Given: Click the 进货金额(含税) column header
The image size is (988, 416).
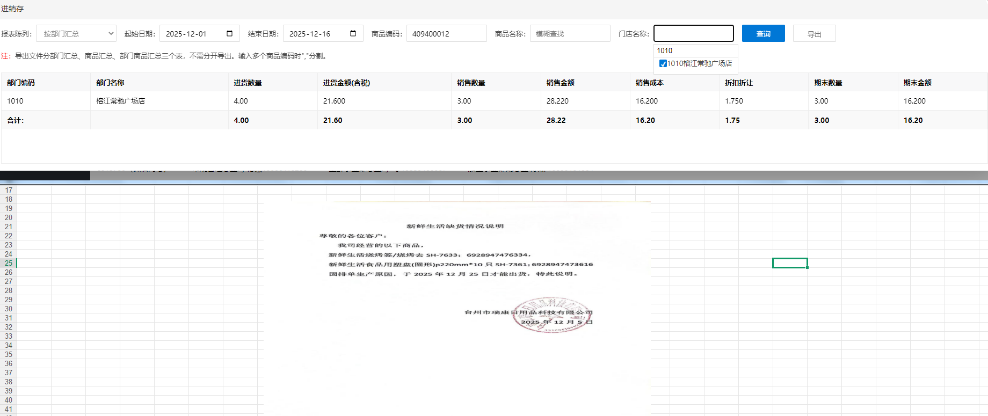Looking at the screenshot, I should (346, 83).
